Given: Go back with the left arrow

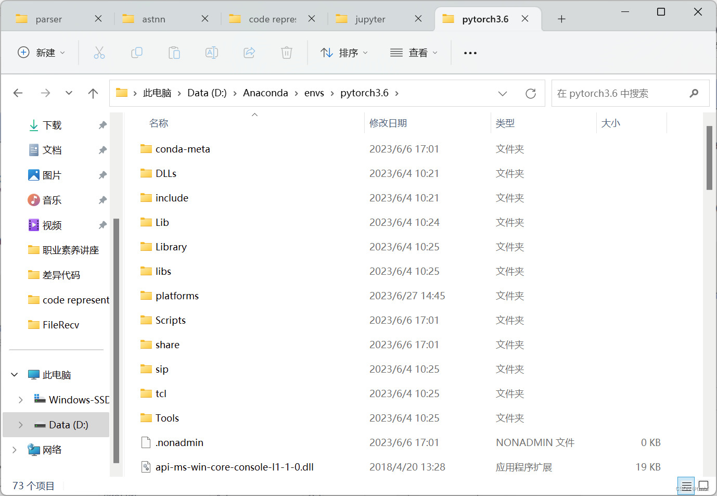Looking at the screenshot, I should pyautogui.click(x=18, y=93).
